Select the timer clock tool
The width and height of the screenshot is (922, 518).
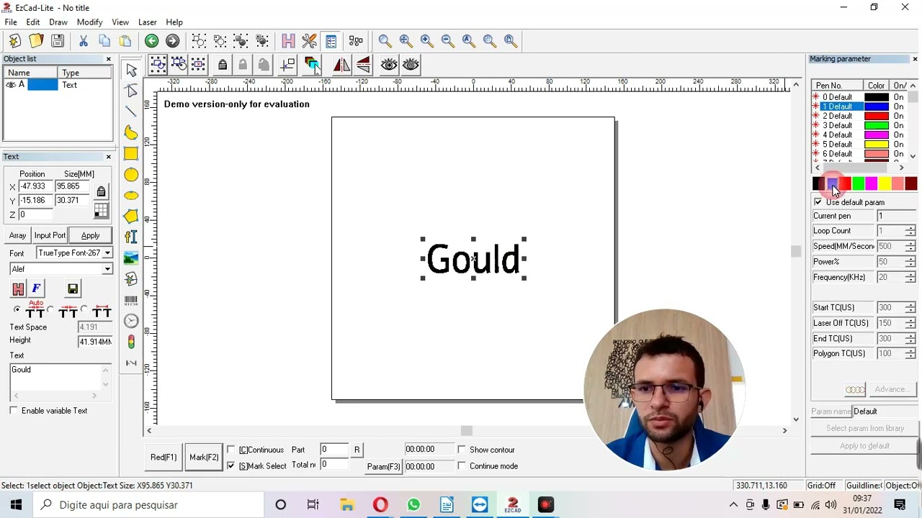pyautogui.click(x=131, y=321)
